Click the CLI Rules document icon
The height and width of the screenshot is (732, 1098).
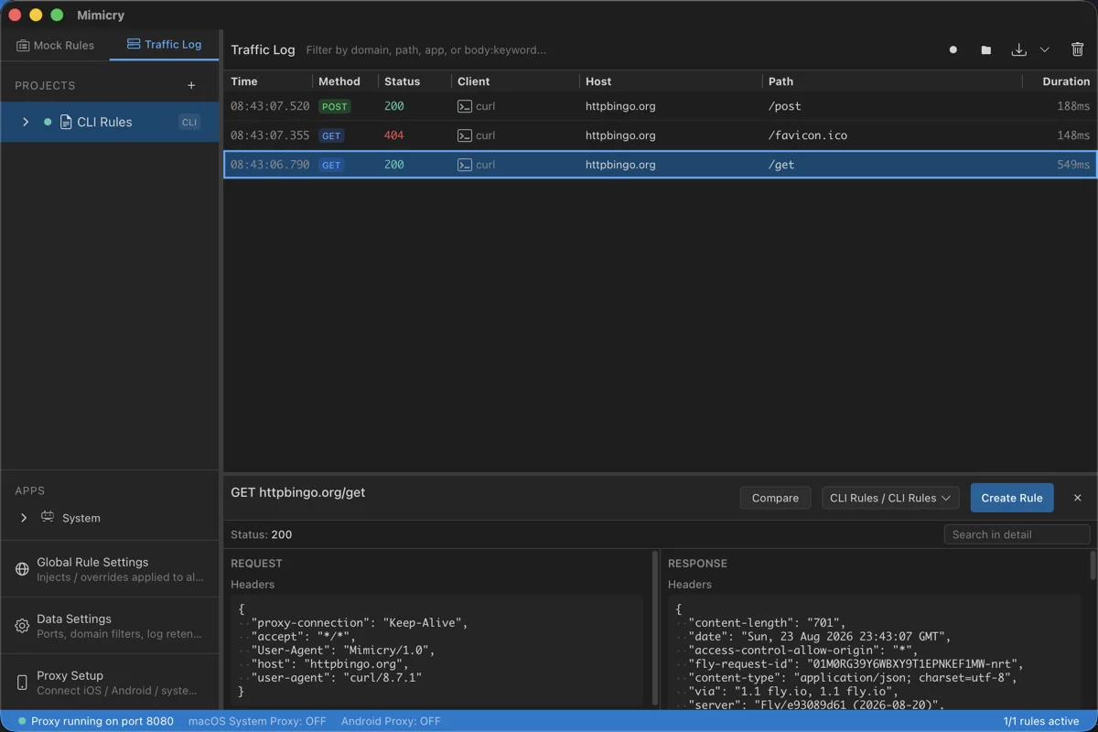click(x=66, y=122)
